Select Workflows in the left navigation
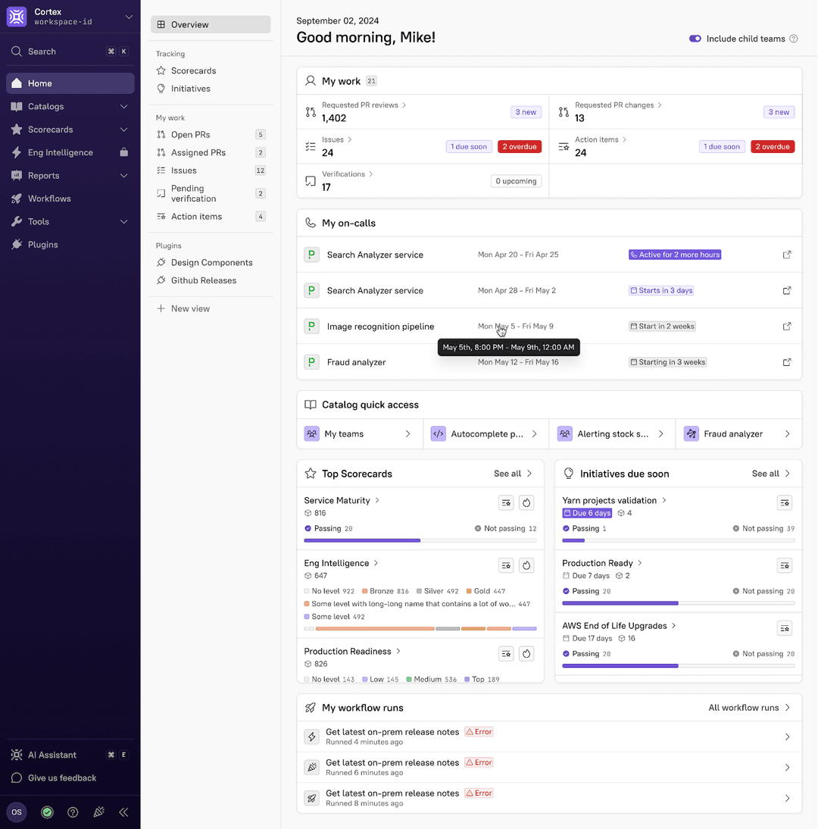The height and width of the screenshot is (829, 818). click(49, 199)
